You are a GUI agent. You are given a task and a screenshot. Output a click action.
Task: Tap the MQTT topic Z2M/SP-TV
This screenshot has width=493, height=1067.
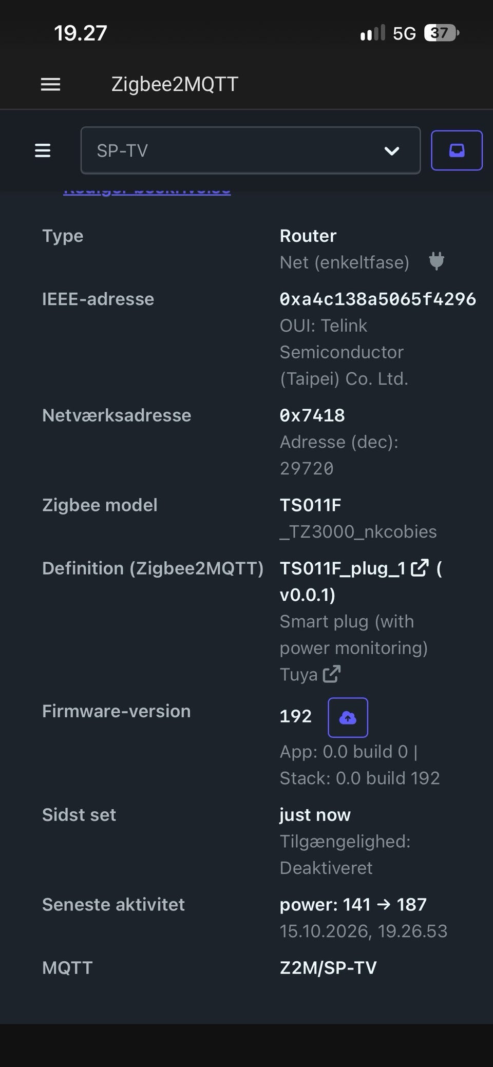coord(328,968)
